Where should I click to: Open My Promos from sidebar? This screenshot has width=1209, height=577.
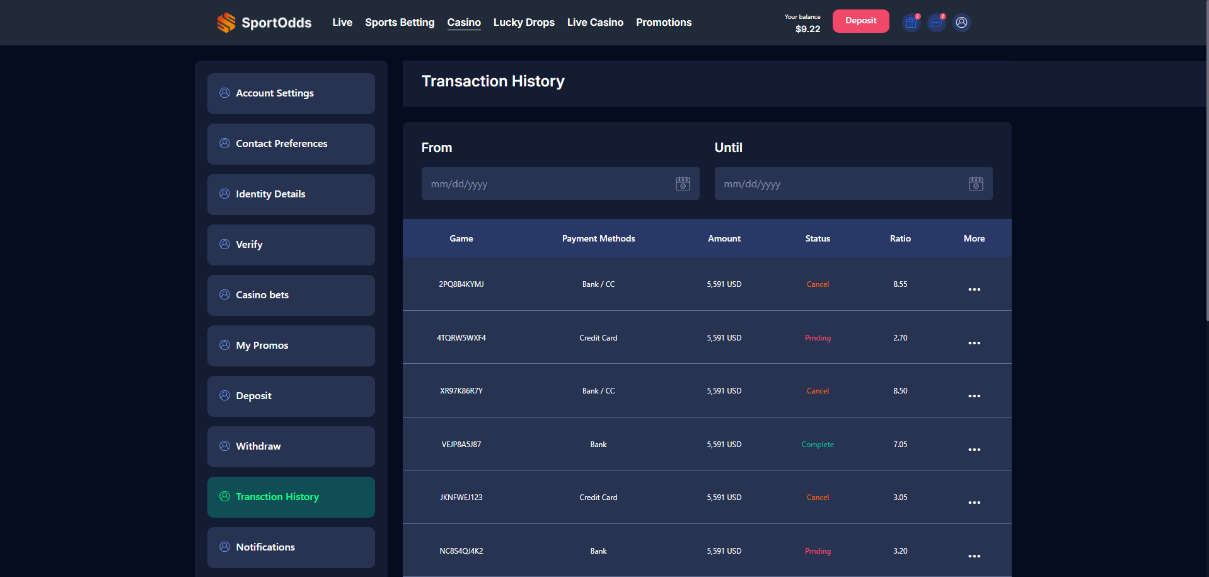coord(291,346)
